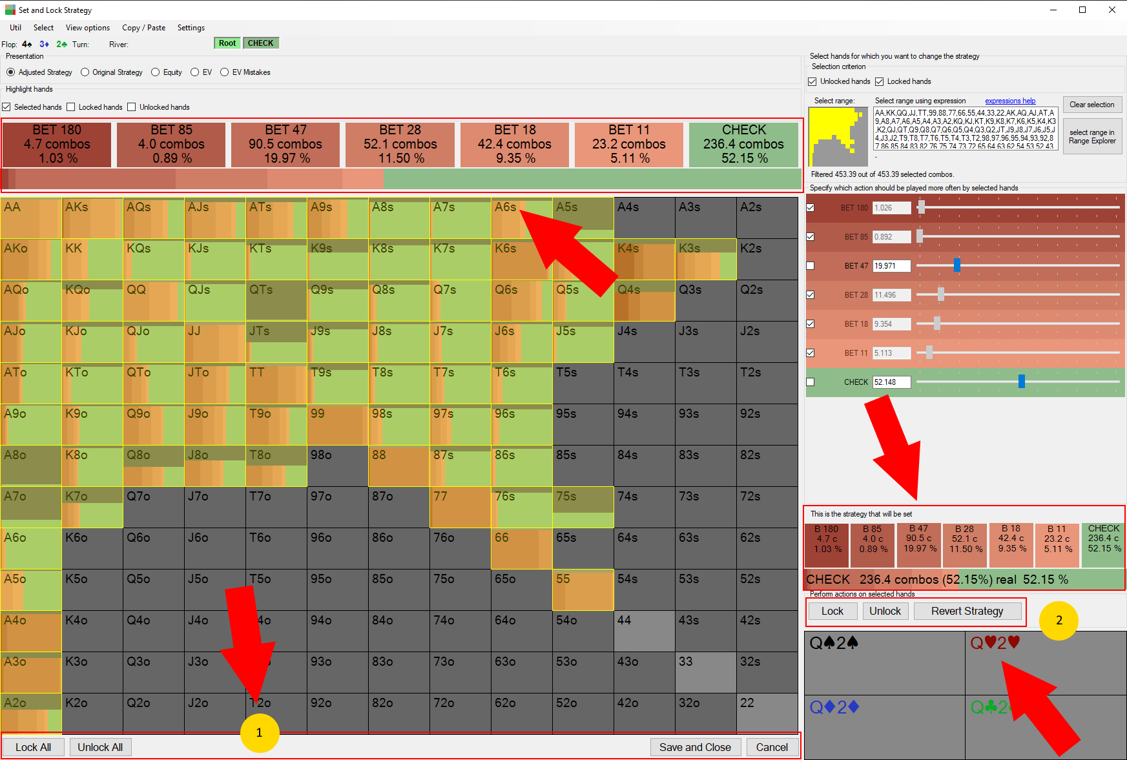The height and width of the screenshot is (760, 1127).
Task: Toggle the BET 180 row checkbox
Action: [811, 208]
